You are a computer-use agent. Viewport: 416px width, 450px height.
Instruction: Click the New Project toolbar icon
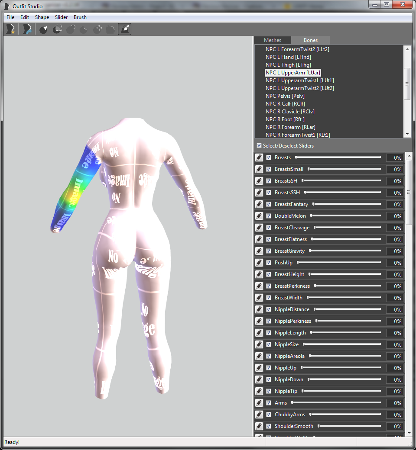(11, 29)
